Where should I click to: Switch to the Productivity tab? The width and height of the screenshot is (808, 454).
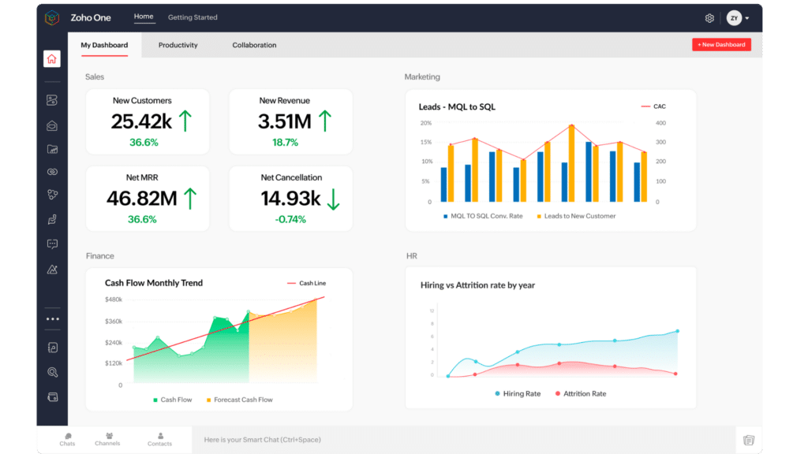click(x=178, y=45)
